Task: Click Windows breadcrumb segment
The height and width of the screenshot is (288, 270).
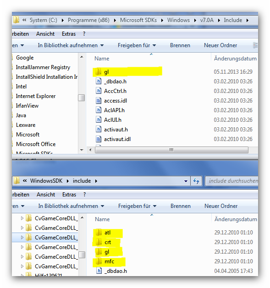Action: click(x=178, y=20)
